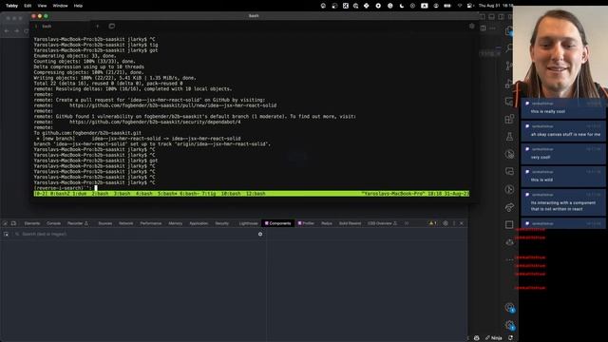608x342 pixels.
Task: Click the '1:dum' entry in tmux status bar
Action: 80,193
